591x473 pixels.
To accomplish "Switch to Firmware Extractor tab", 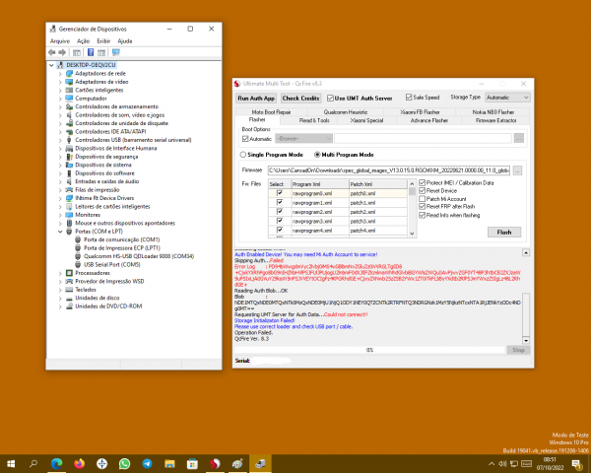I will [496, 120].
